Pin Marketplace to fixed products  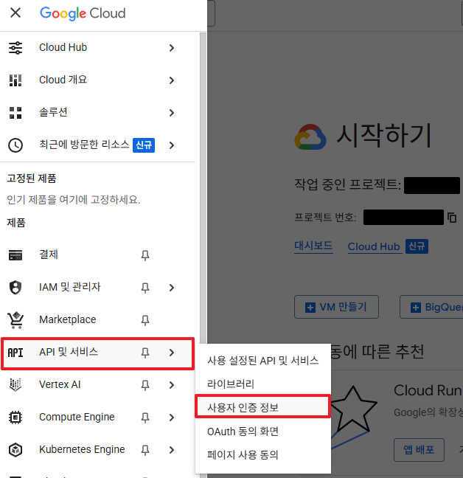[x=145, y=320]
